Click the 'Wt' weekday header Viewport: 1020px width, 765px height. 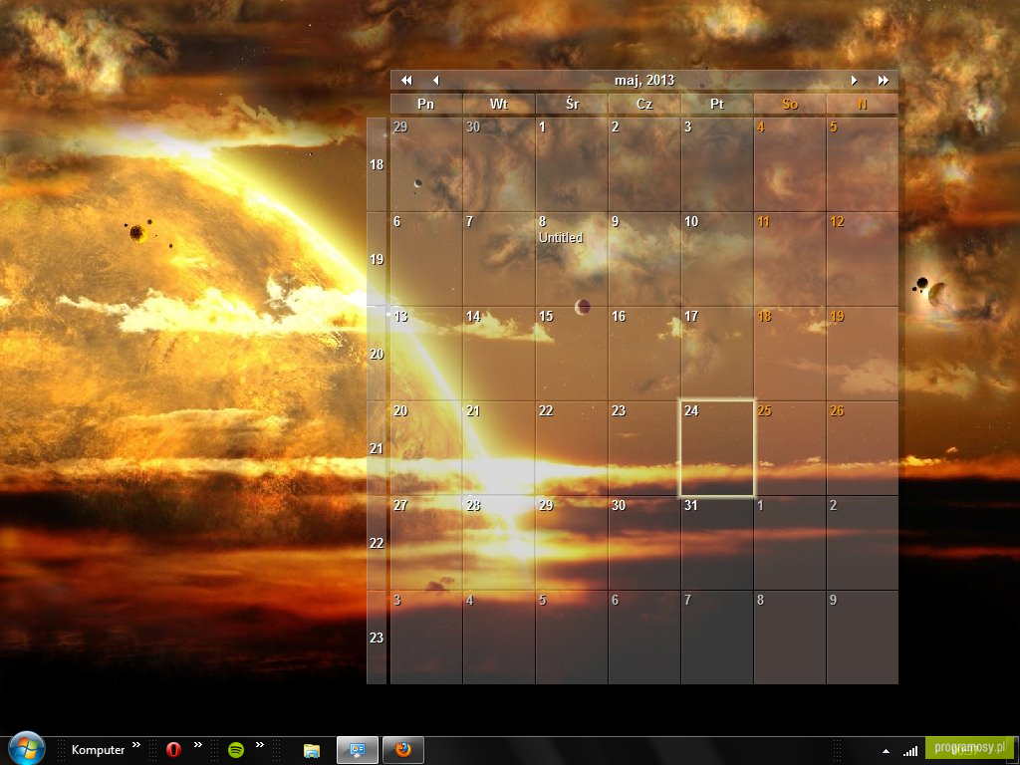pyautogui.click(x=499, y=104)
